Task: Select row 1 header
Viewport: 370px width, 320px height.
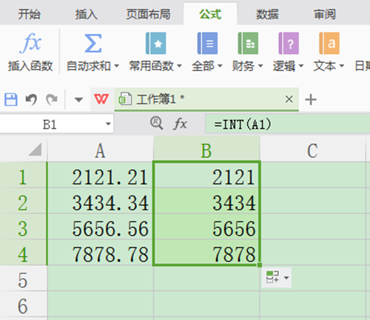Action: [x=23, y=176]
